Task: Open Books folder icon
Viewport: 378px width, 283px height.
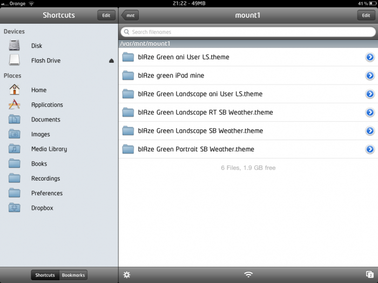Action: pyautogui.click(x=14, y=163)
